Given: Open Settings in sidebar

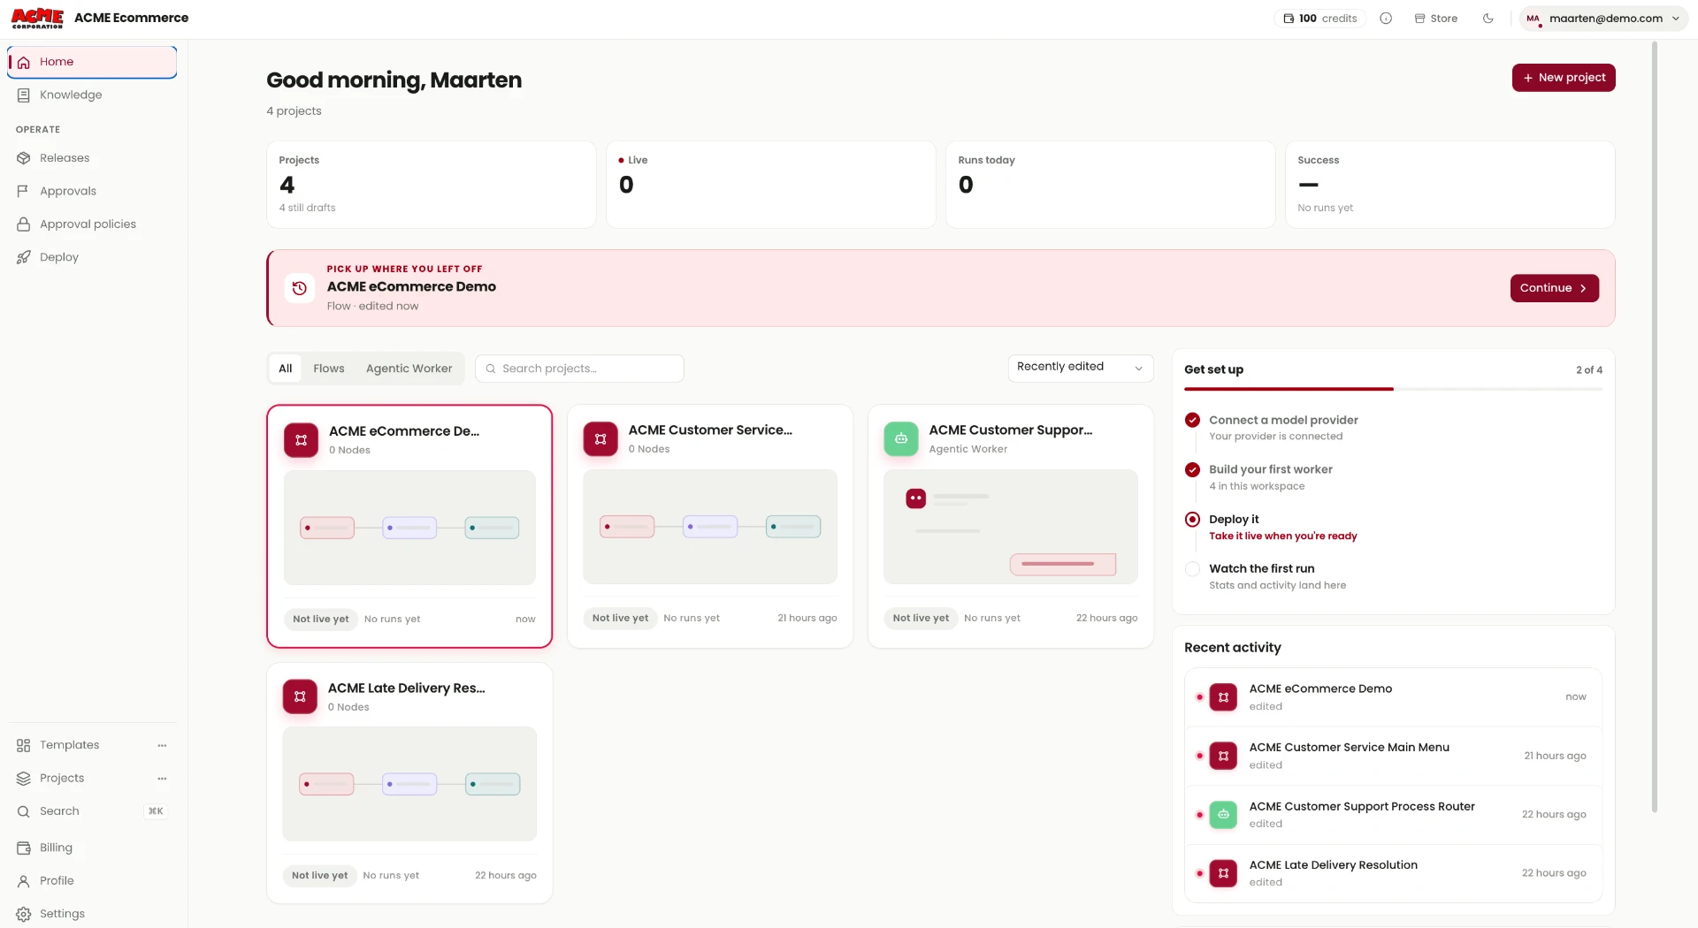Looking at the screenshot, I should click(x=92, y=914).
